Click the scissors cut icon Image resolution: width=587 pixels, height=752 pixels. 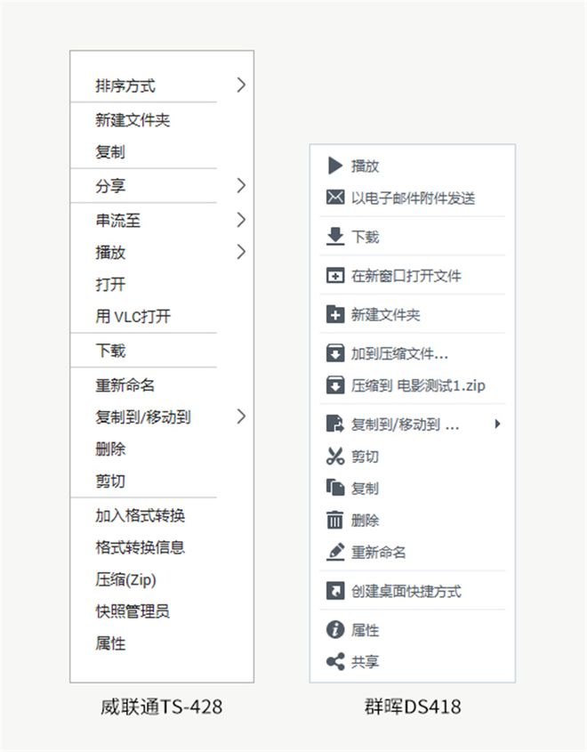tap(335, 457)
